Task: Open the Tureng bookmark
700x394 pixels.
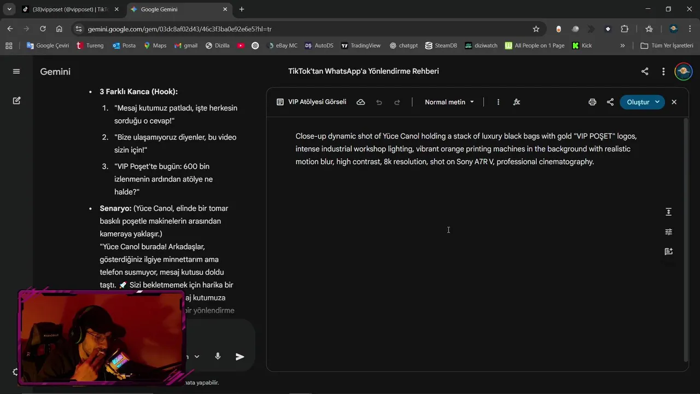Action: point(90,45)
